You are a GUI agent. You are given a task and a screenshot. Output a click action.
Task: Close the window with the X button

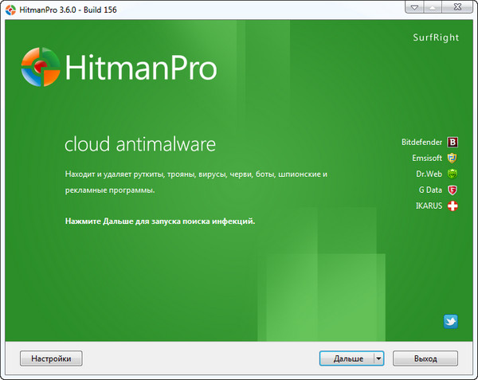[457, 7]
